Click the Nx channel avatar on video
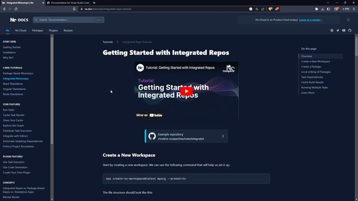The height and width of the screenshot is (201, 358). (140, 68)
